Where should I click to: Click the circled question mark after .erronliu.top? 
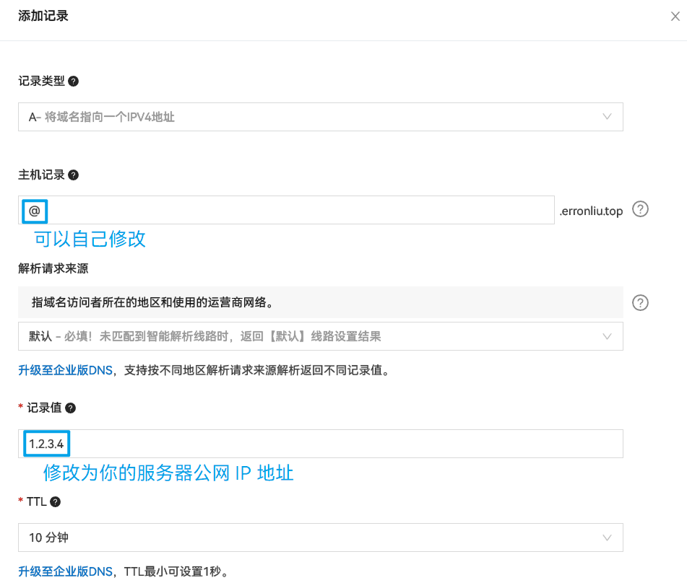click(x=640, y=209)
